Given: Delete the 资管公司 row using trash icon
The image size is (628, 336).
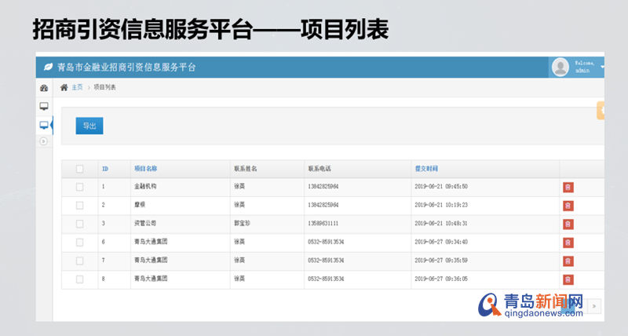Looking at the screenshot, I should coord(568,224).
